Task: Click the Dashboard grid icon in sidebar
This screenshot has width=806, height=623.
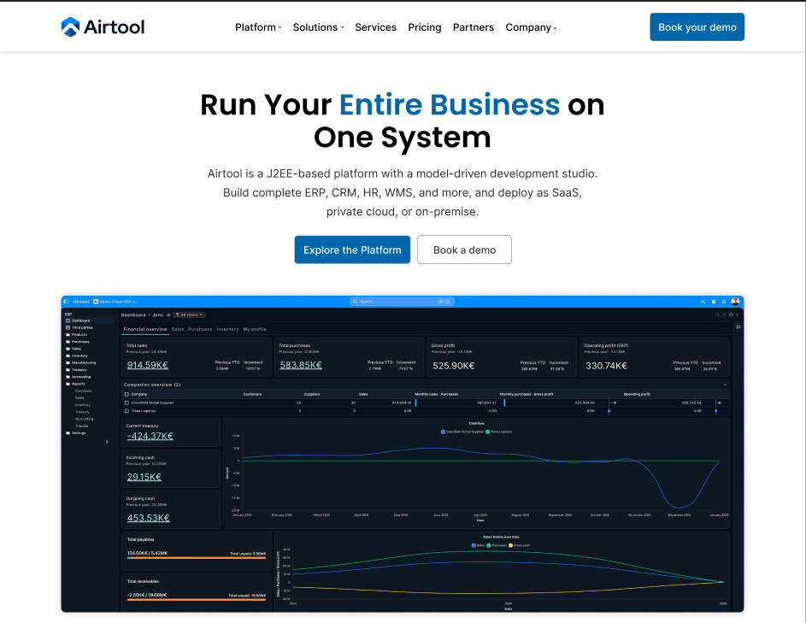Action: (68, 320)
